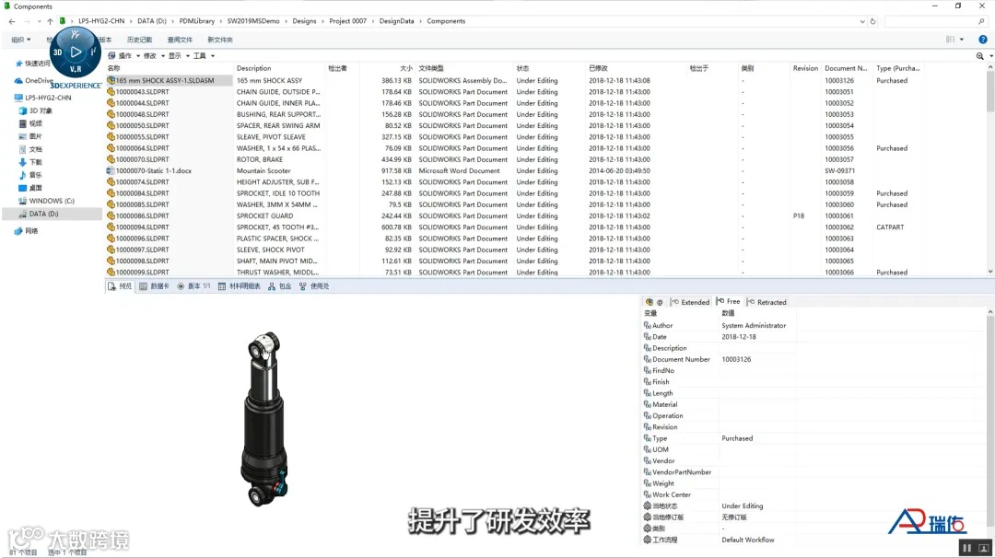This screenshot has height=558, width=995.
Task: Open the help icon on the command bar
Action: [983, 40]
